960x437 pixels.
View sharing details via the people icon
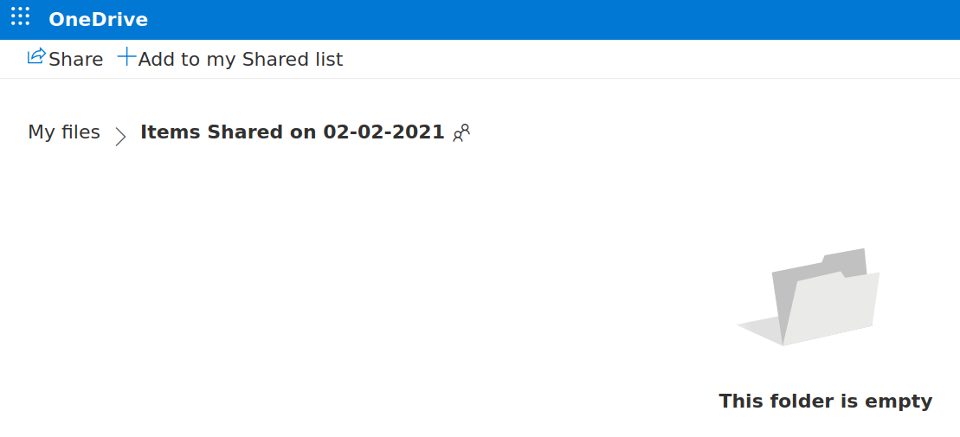(x=461, y=132)
